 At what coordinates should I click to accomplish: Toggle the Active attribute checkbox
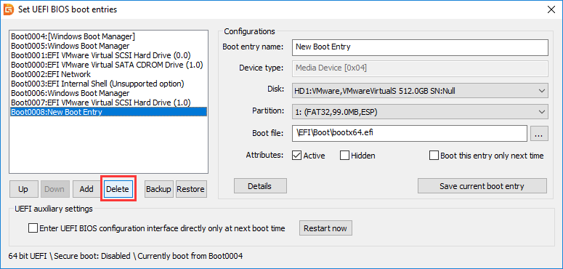coord(296,156)
